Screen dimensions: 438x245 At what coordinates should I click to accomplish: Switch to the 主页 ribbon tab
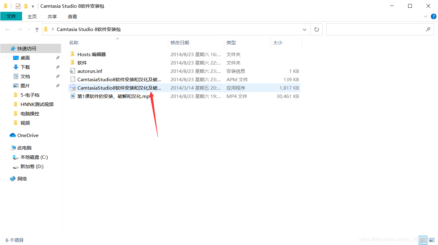(32, 17)
